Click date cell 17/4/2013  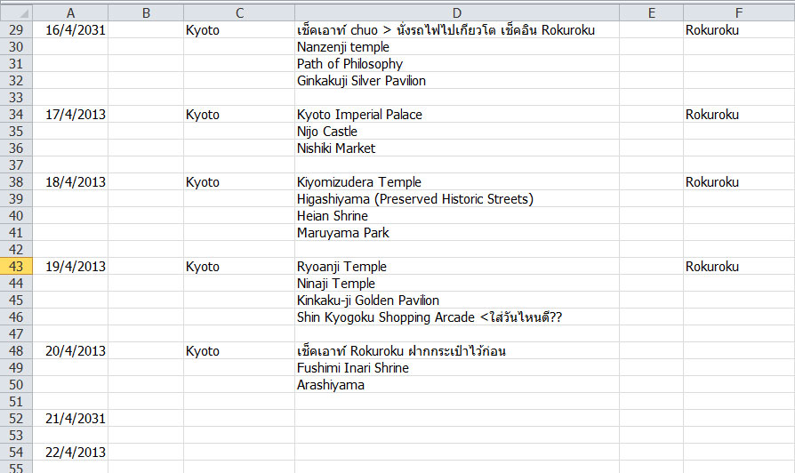click(70, 114)
